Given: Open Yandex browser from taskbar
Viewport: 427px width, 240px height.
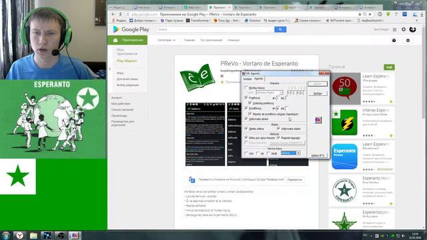Looking at the screenshot, I should click(19, 235).
